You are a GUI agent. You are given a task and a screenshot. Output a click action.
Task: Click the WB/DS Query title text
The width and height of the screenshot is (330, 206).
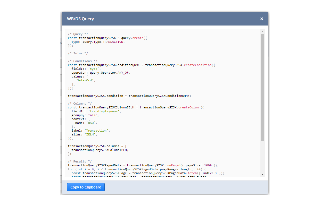pos(80,19)
